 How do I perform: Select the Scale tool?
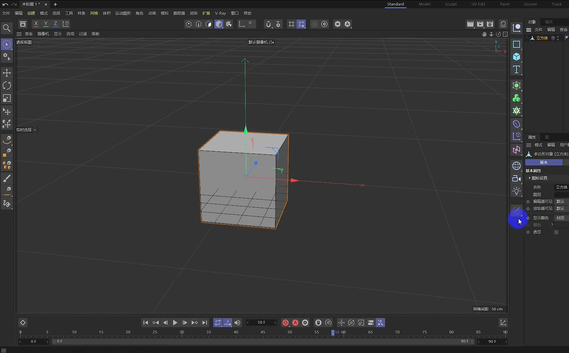click(x=7, y=97)
